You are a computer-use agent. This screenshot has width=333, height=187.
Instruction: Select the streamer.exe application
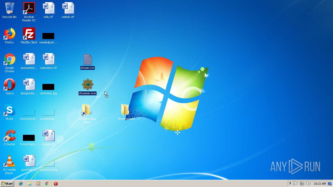87,87
